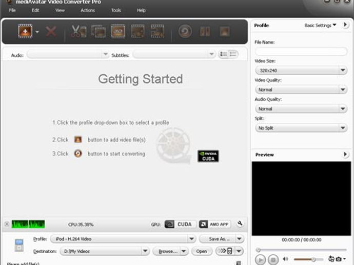354x265 pixels.
Task: Collapse the Profile panel with arrow button
Action: click(345, 25)
